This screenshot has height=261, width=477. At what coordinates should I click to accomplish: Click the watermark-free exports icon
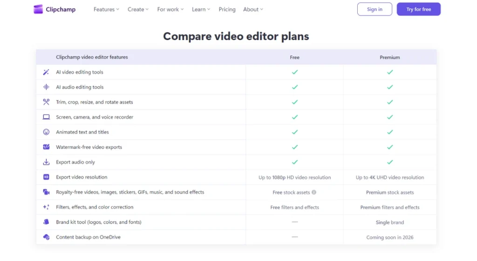pos(46,147)
